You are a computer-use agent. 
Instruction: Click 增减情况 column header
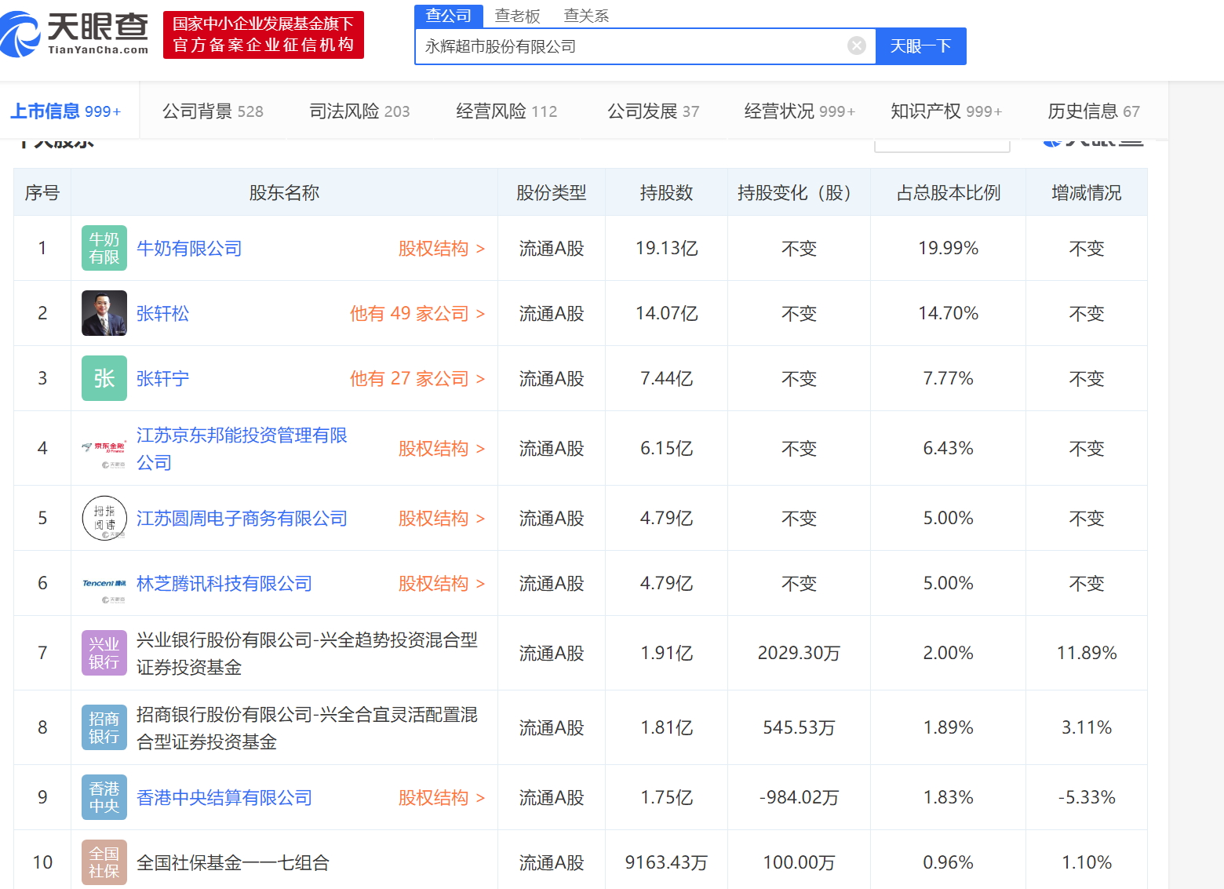pos(1087,193)
